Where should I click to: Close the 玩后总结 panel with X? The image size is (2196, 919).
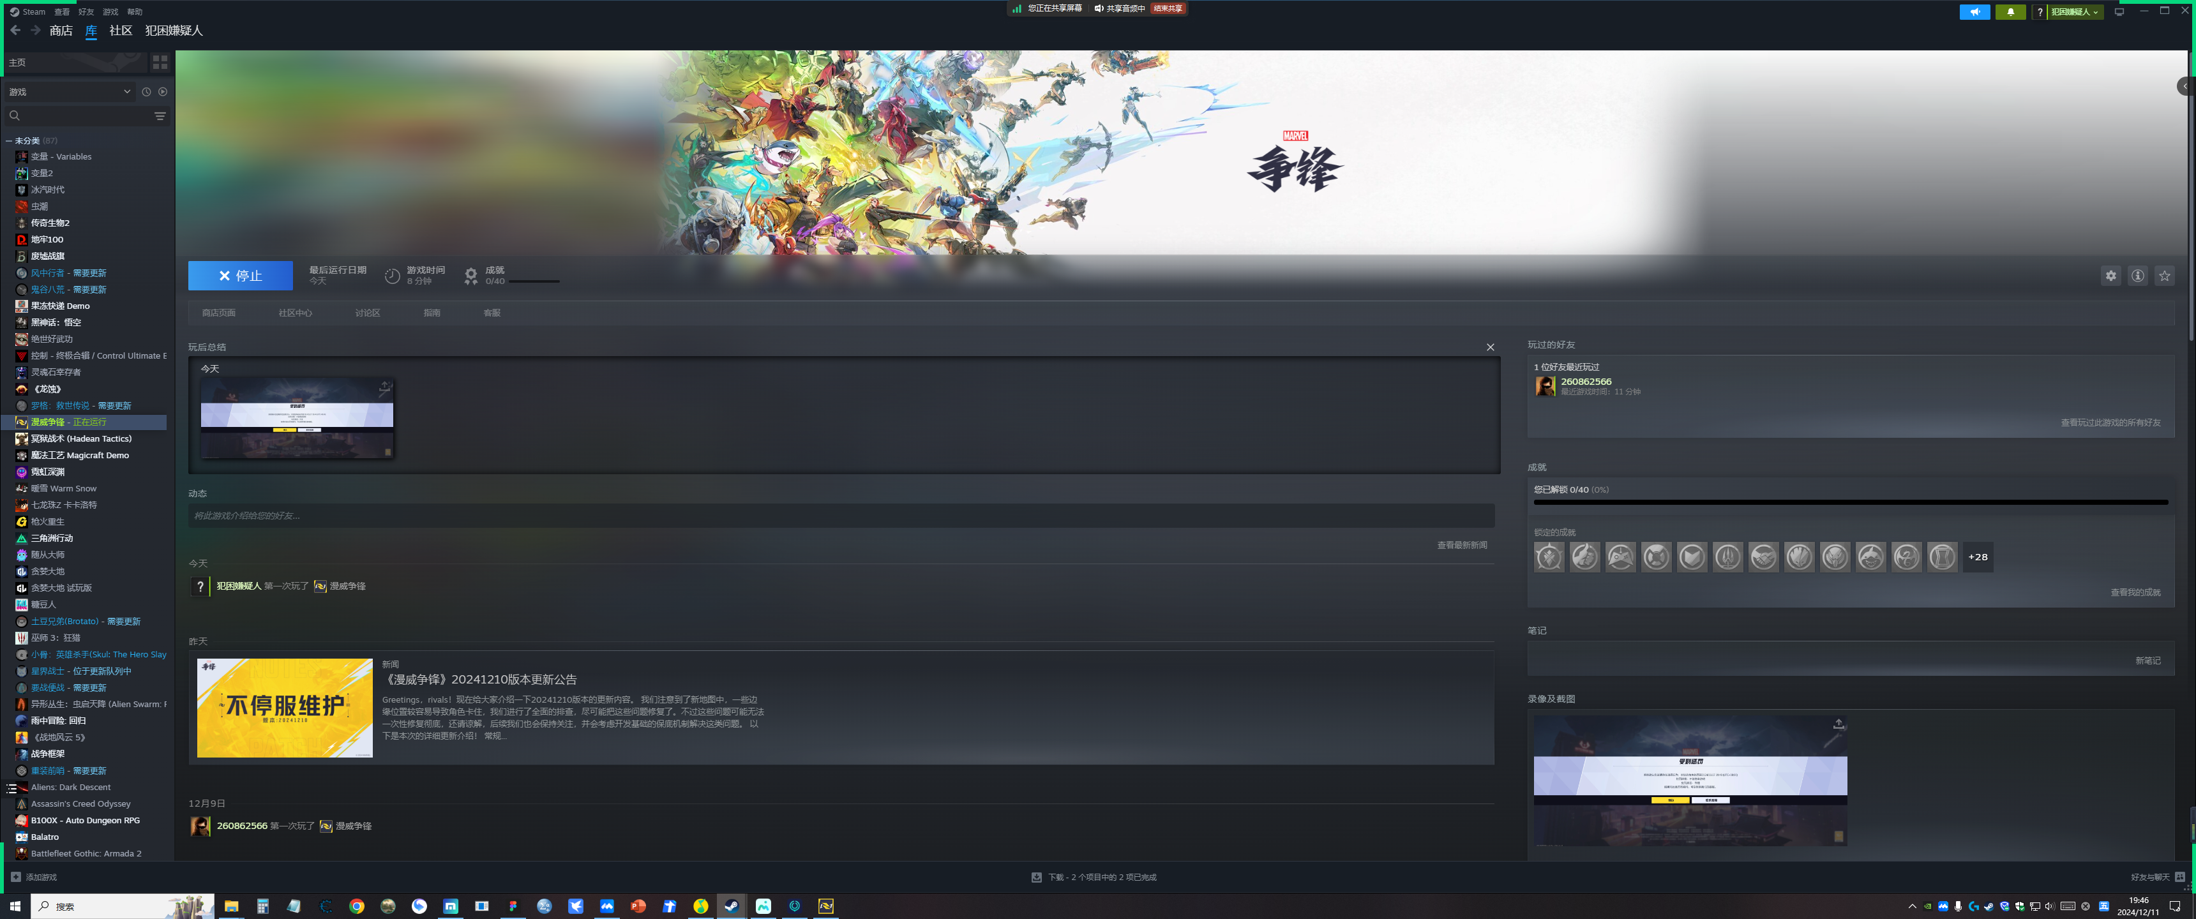1490,347
